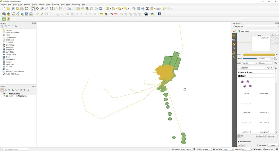This screenshot has height=151, width=279.
Task: Click the Filter Legend icon in Layers panel
Action: coord(13,90)
